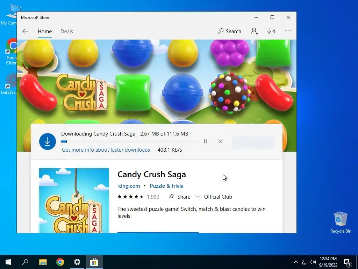Go back with the Store back arrow
Viewport: 358px width, 269px height.
click(x=25, y=31)
